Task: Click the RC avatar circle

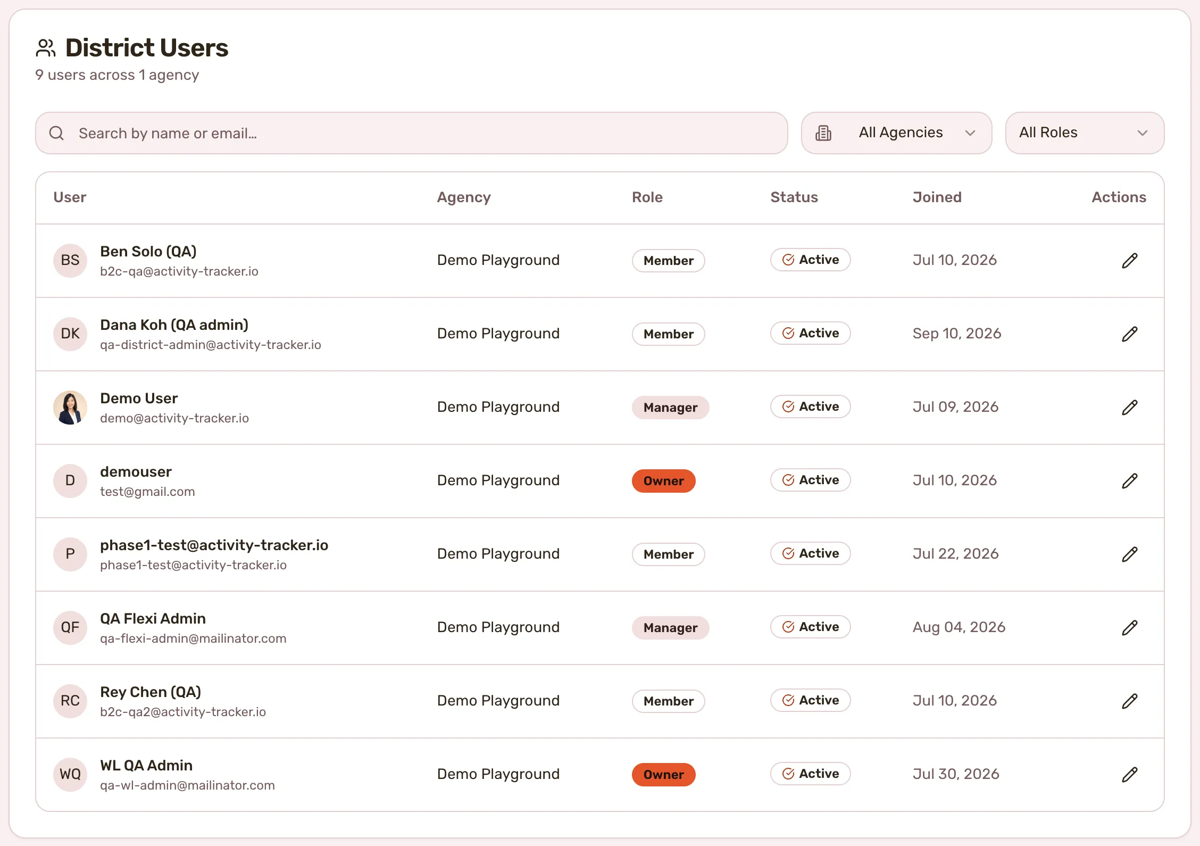Action: pyautogui.click(x=70, y=701)
